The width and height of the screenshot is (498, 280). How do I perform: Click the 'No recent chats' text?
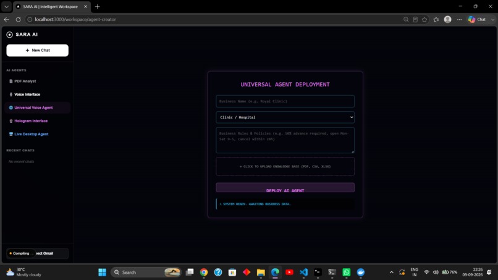coord(21,161)
